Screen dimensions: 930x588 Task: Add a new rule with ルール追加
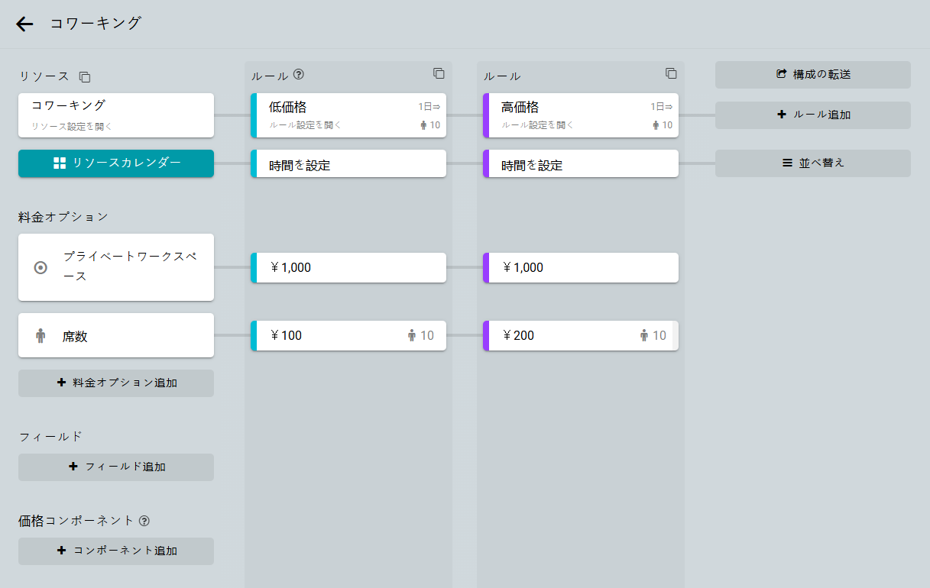[812, 115]
